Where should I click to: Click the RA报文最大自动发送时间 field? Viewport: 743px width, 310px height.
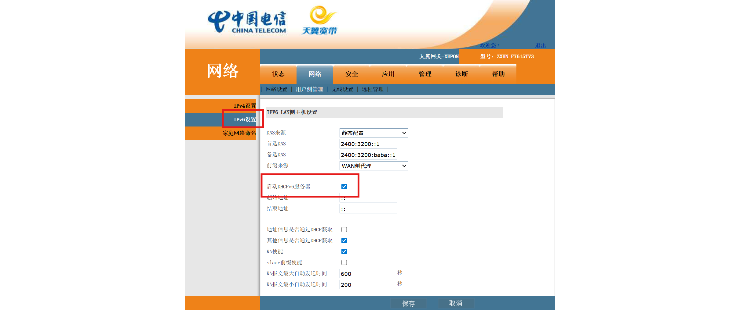(x=368, y=274)
